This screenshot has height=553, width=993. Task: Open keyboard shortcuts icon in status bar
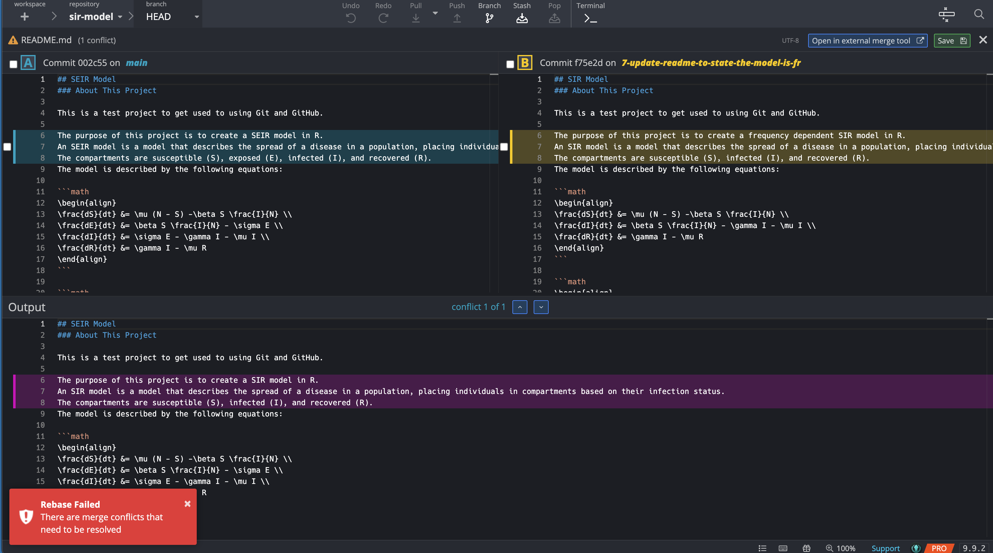tap(783, 548)
